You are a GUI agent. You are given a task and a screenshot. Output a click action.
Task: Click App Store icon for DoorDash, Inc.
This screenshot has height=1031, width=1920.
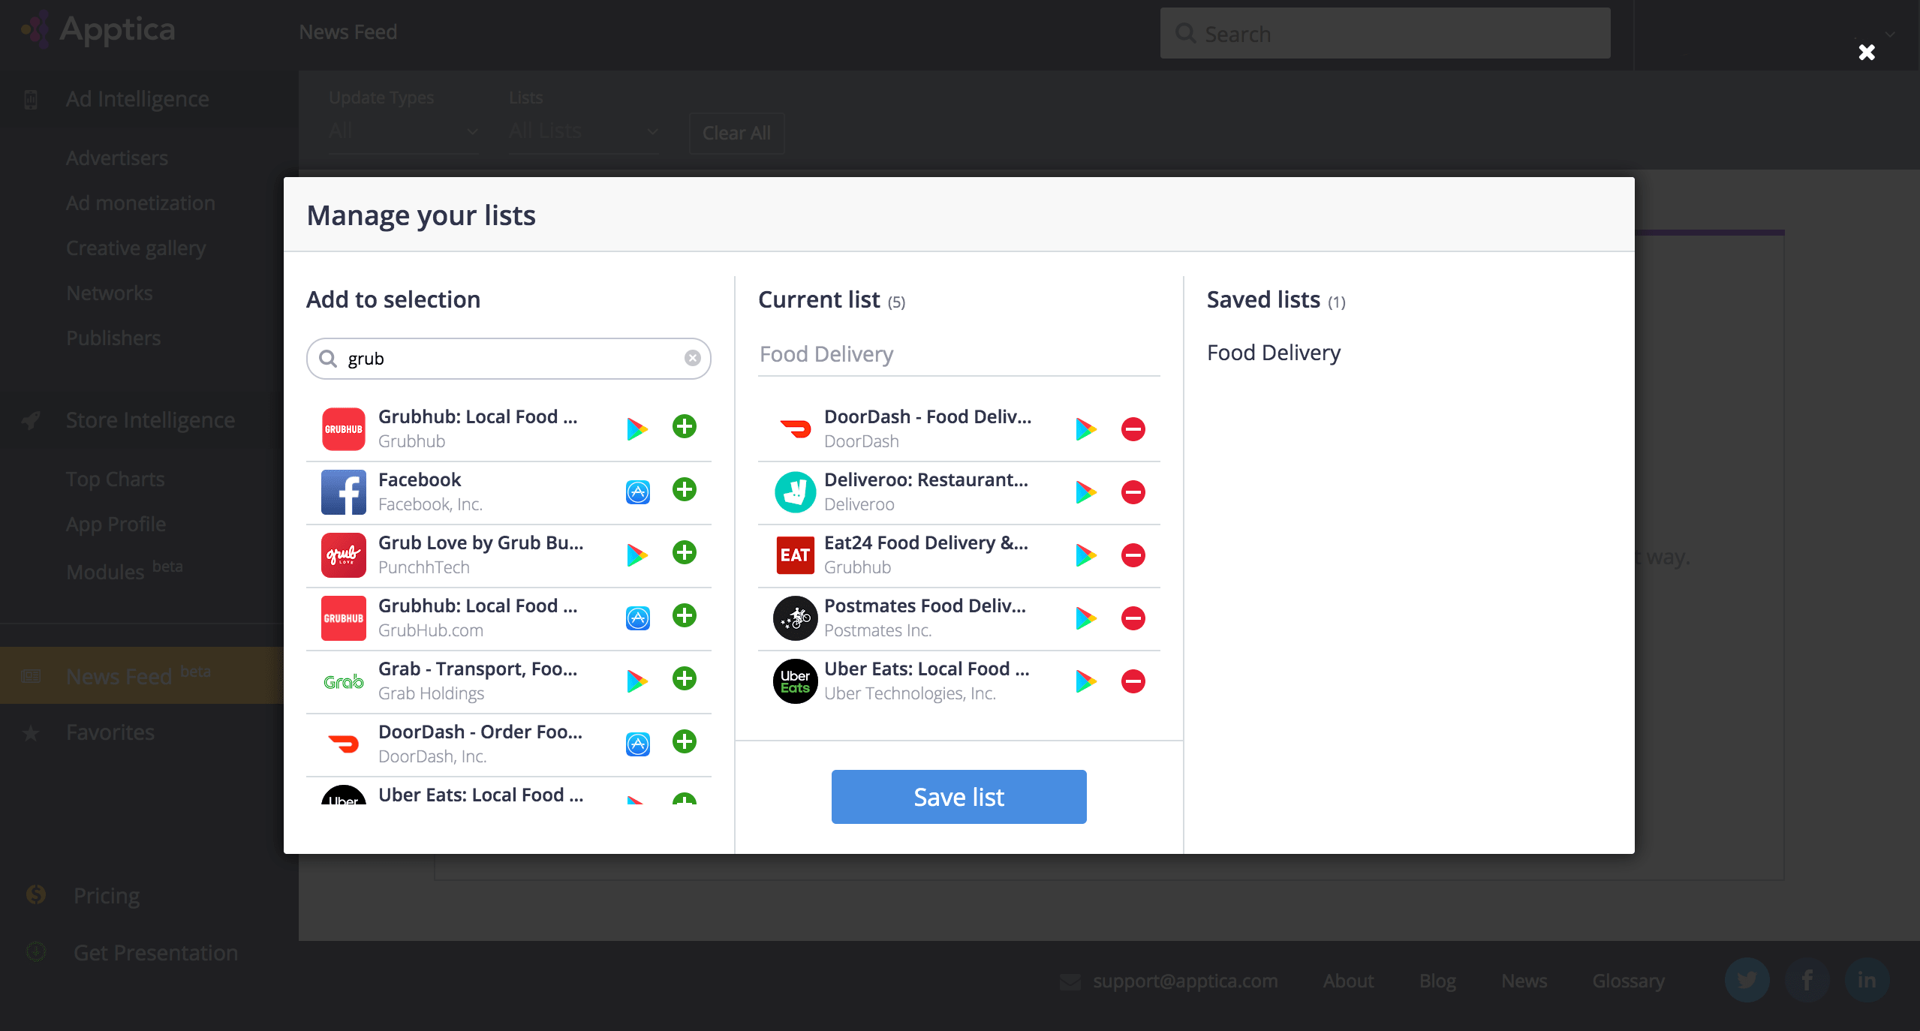tap(638, 744)
